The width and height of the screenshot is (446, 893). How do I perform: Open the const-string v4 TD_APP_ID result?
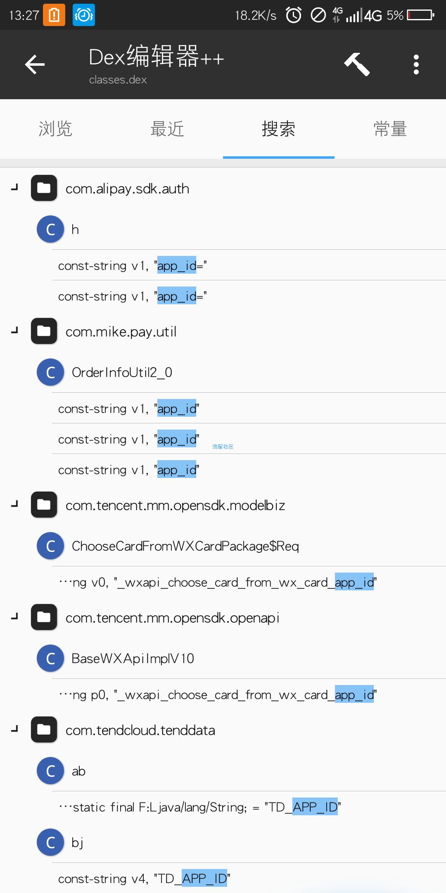click(249, 878)
